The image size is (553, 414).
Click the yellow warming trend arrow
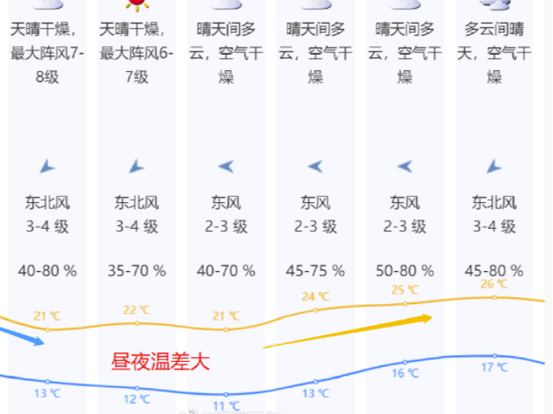[x=348, y=331]
